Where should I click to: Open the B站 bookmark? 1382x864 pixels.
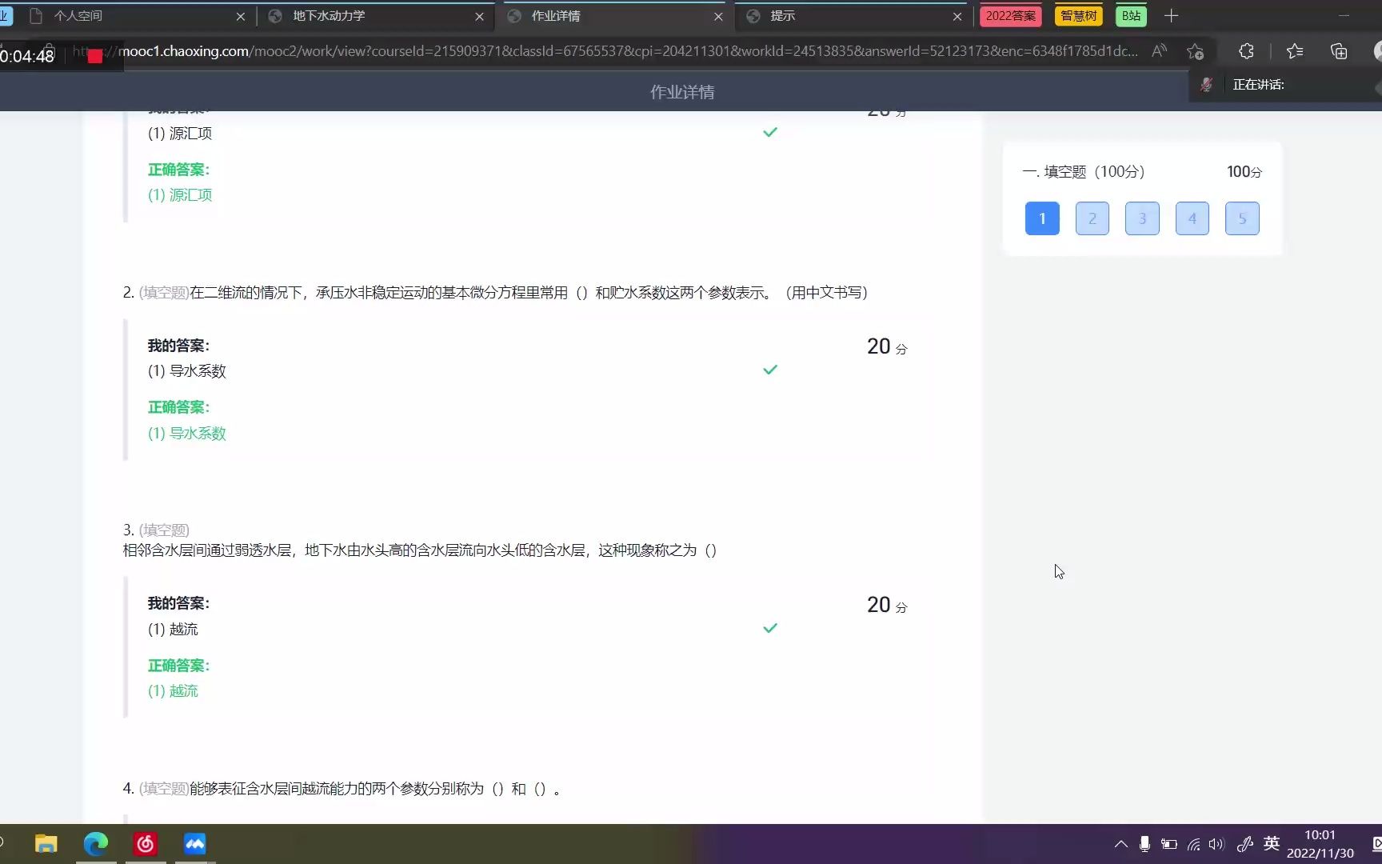(x=1131, y=16)
